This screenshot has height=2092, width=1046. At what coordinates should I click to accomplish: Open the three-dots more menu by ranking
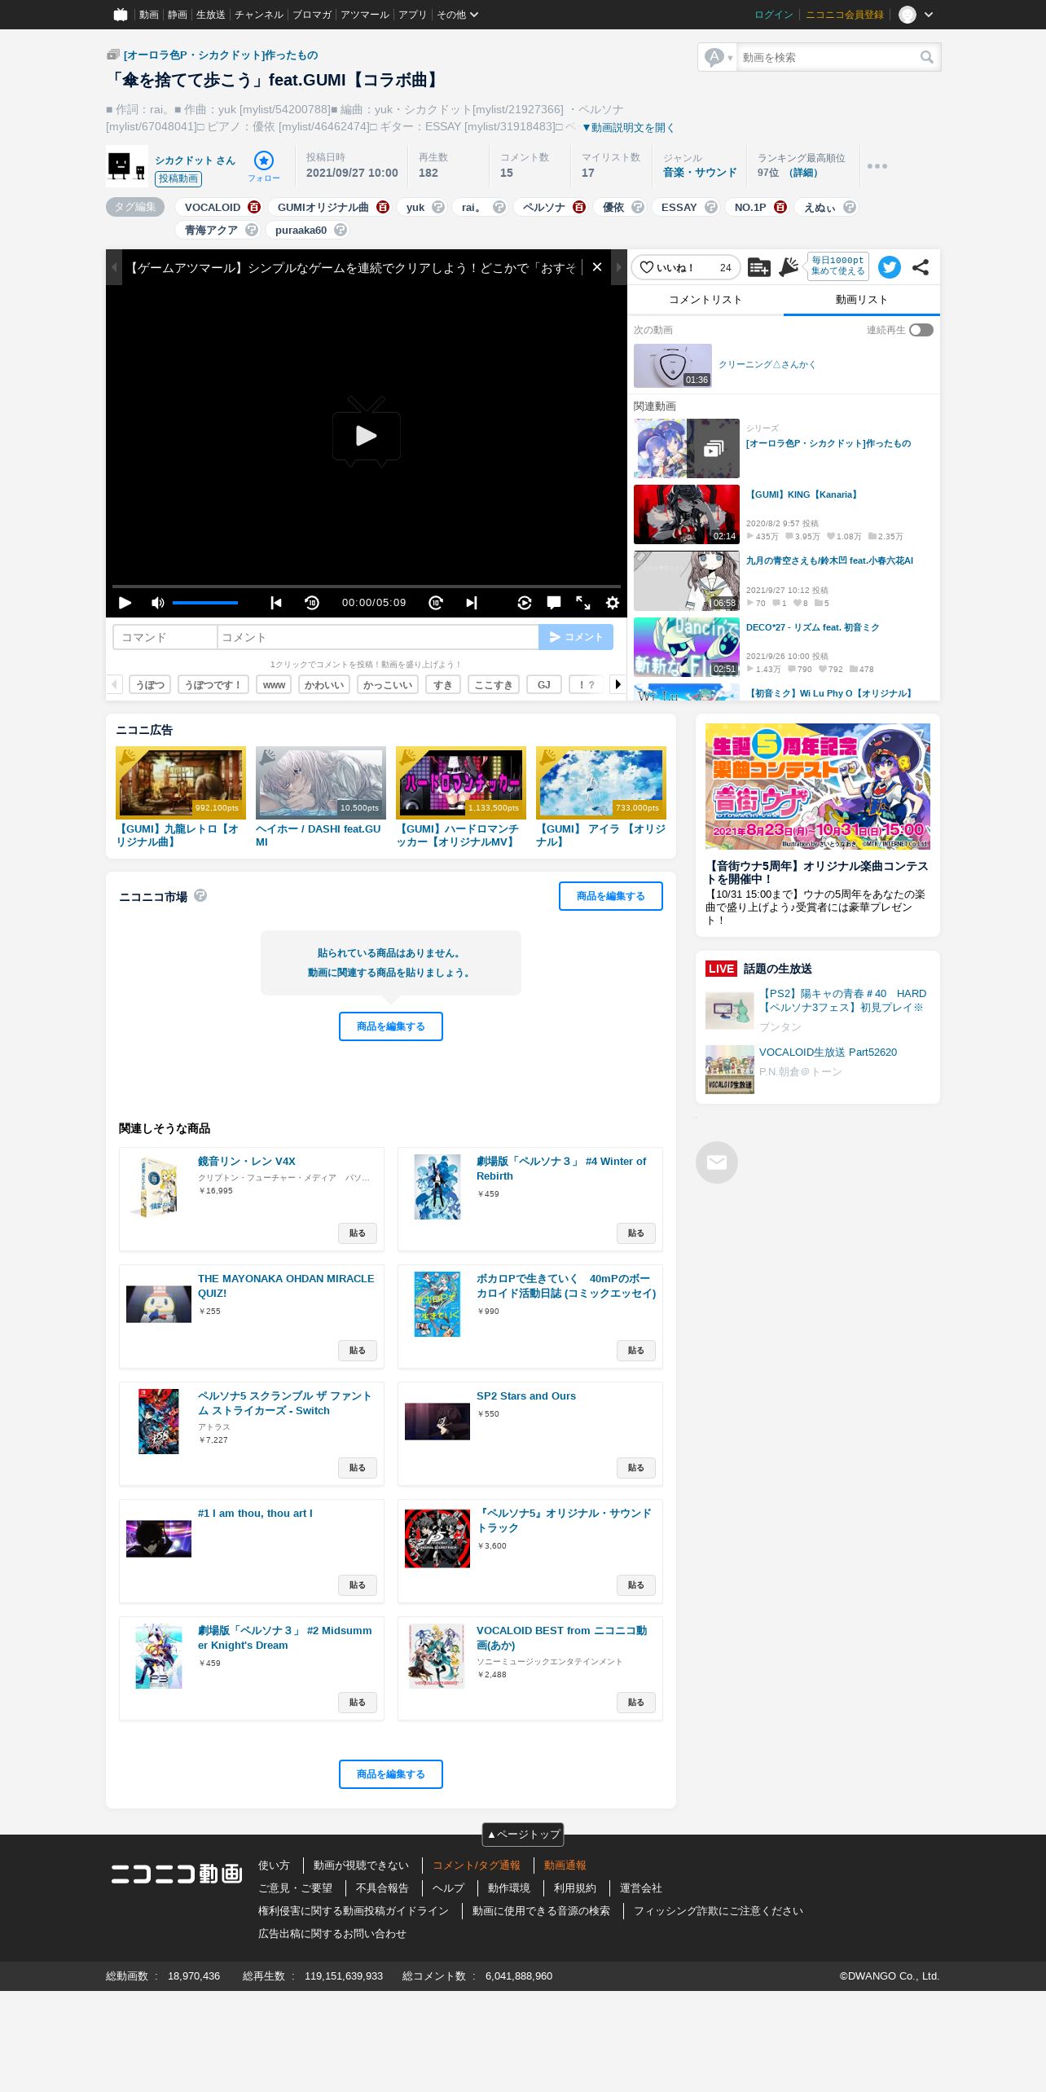pos(877,166)
